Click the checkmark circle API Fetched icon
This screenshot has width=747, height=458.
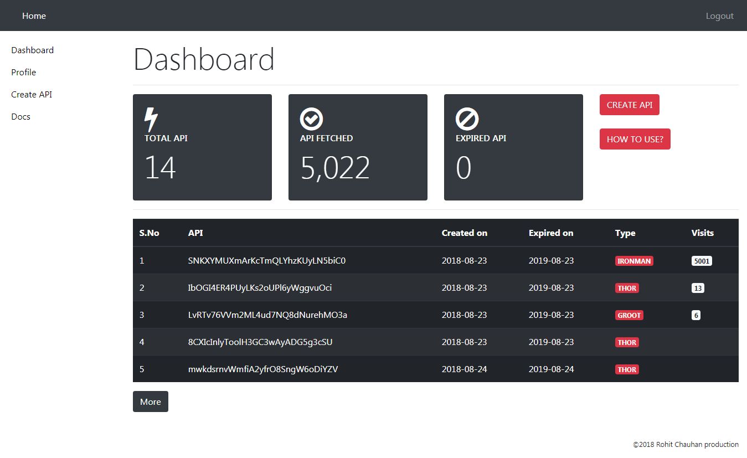[x=311, y=119]
